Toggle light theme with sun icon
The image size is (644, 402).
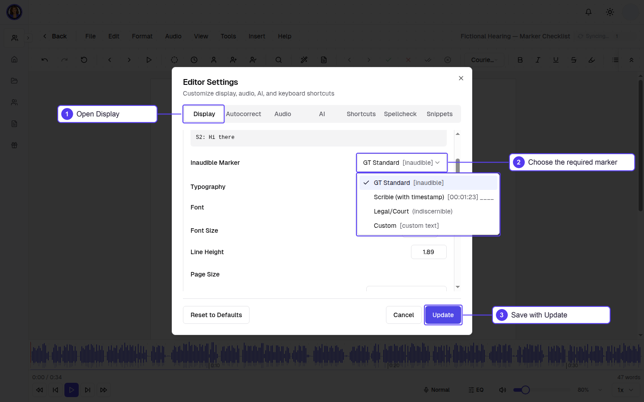point(610,12)
